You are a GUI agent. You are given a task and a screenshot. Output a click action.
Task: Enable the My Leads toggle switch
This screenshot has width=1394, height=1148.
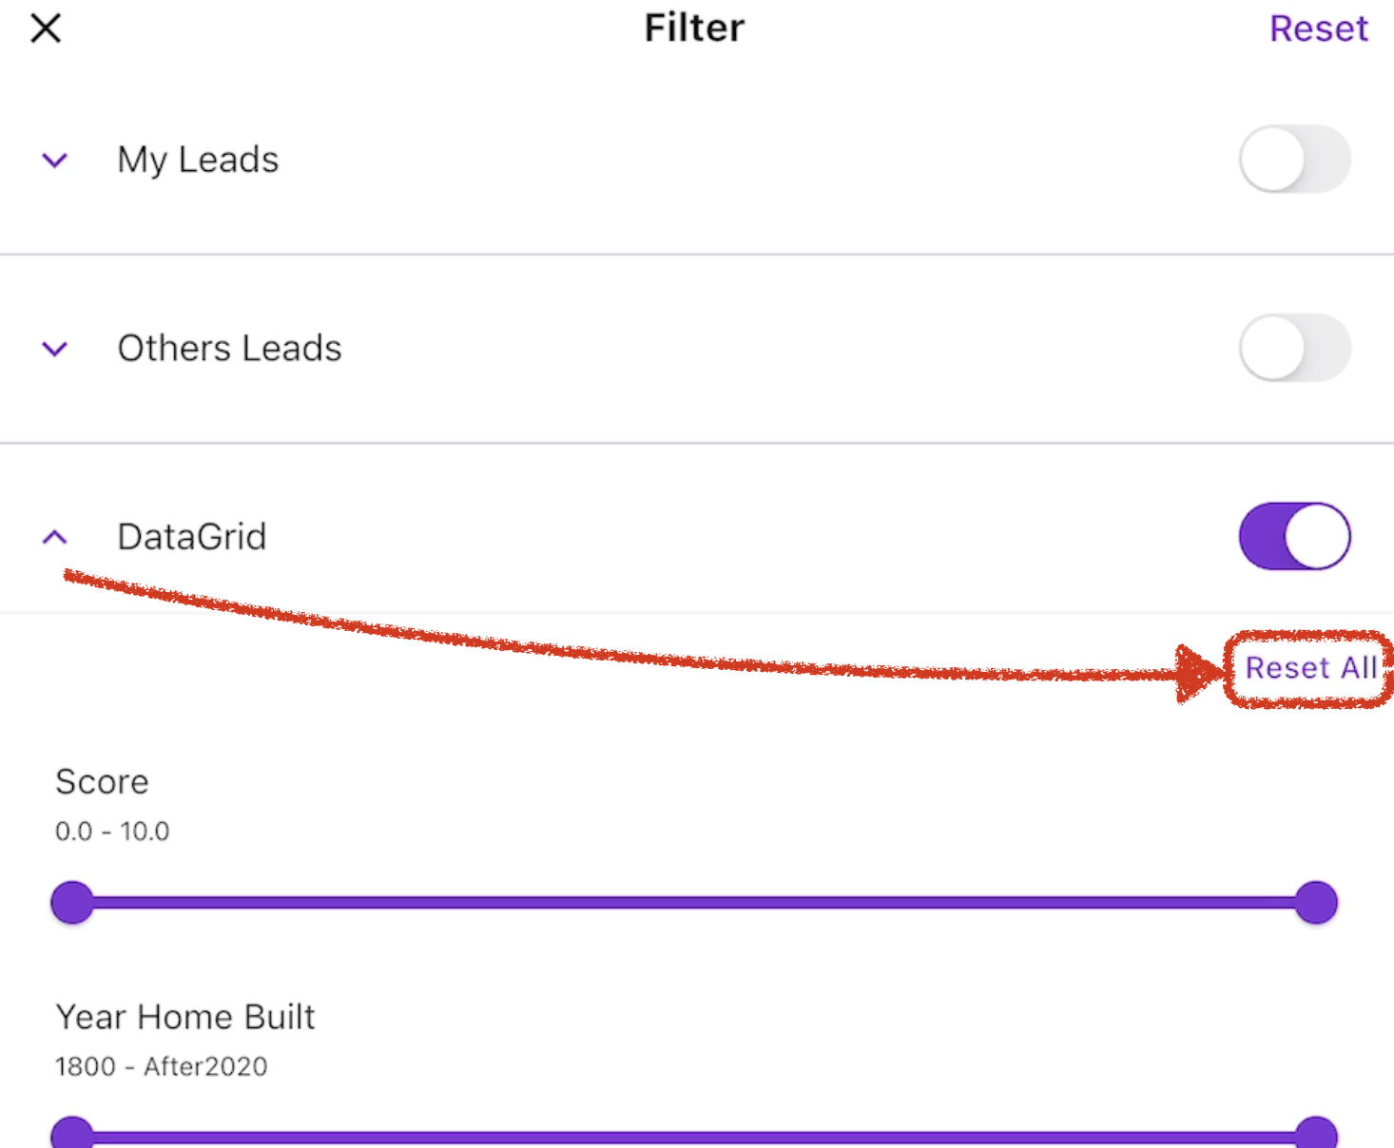tap(1294, 160)
